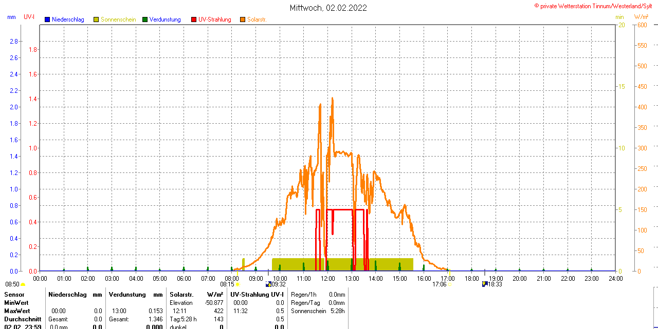Viewport: 658px width, 329px height.
Task: Click the orange Solarstr. legend square
Action: 243,20
